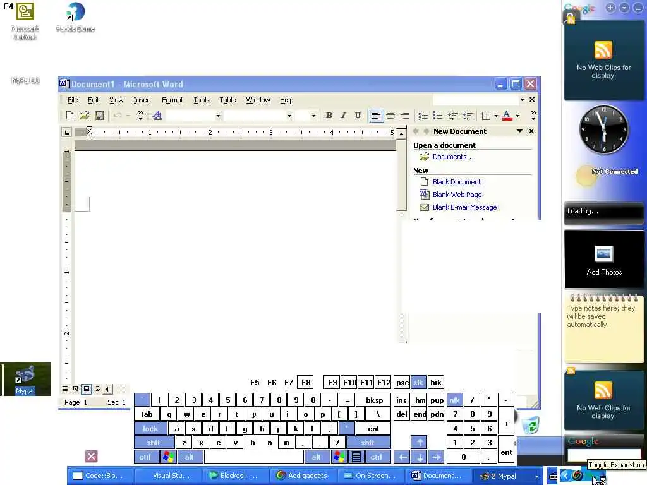
Task: Switch to Web Layout view icon
Action: (76, 388)
